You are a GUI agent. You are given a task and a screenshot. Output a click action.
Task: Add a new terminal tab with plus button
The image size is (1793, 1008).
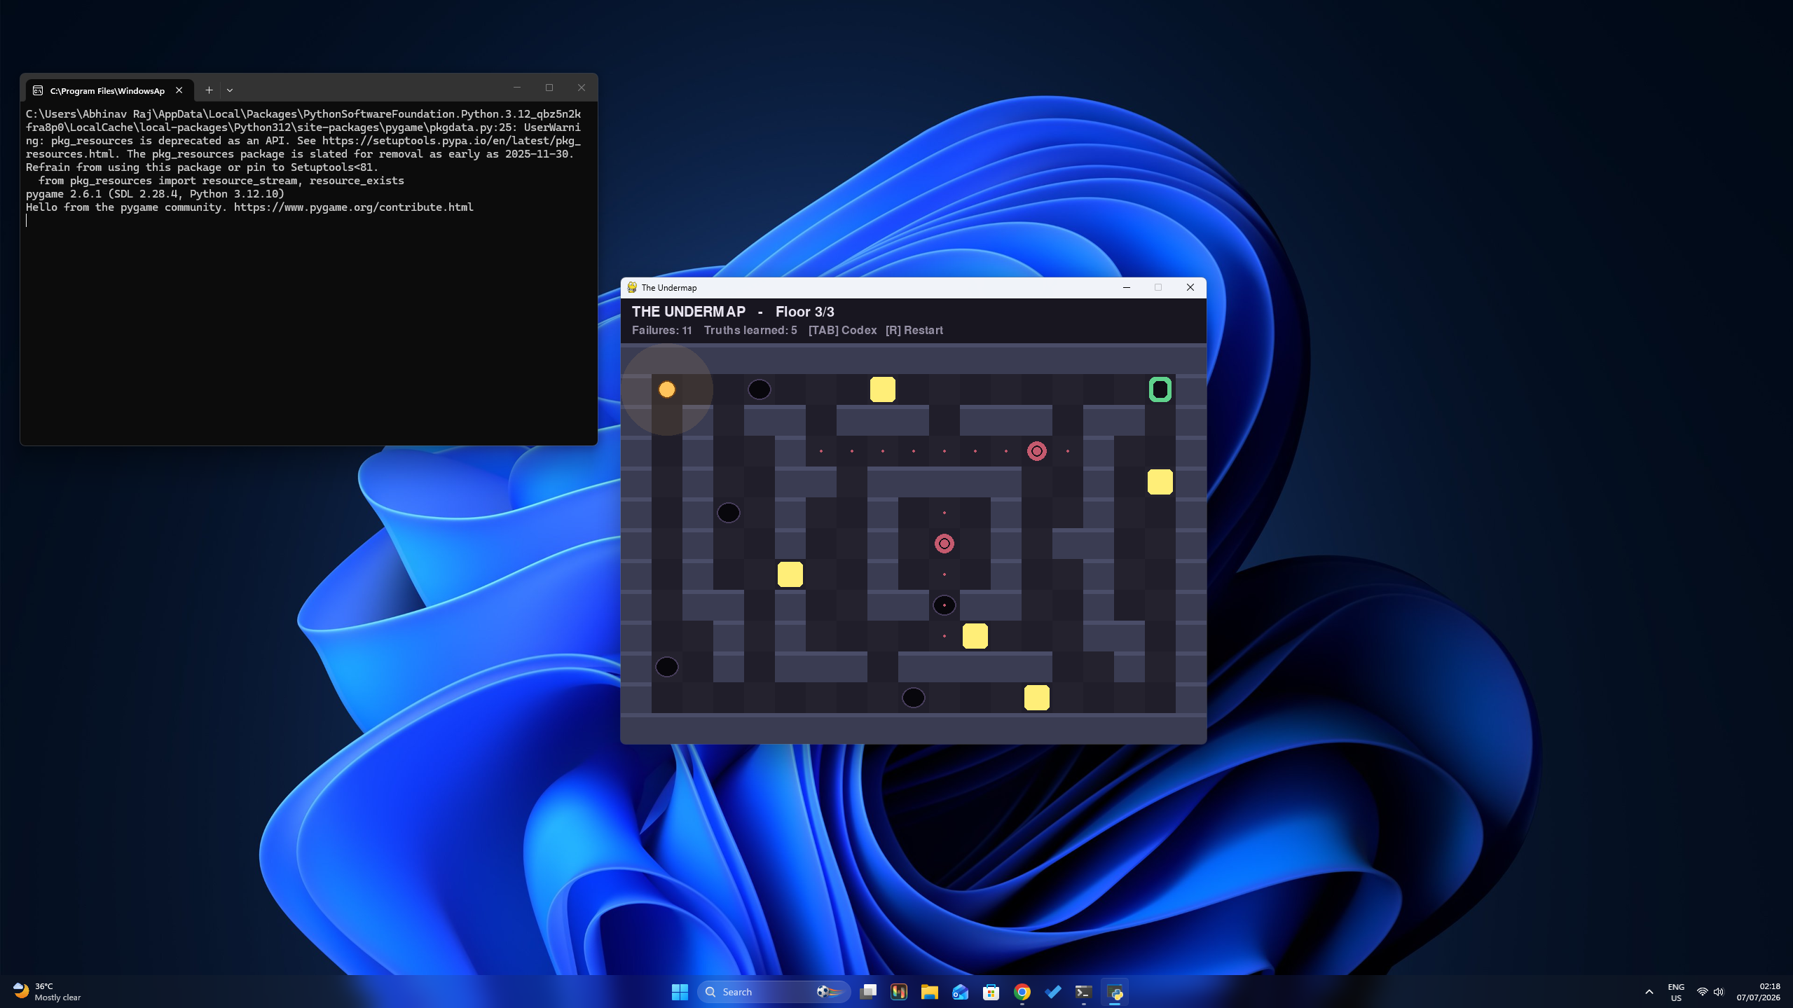209,90
